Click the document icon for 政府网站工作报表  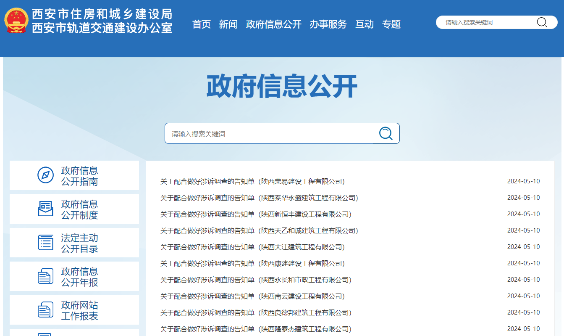tap(45, 310)
